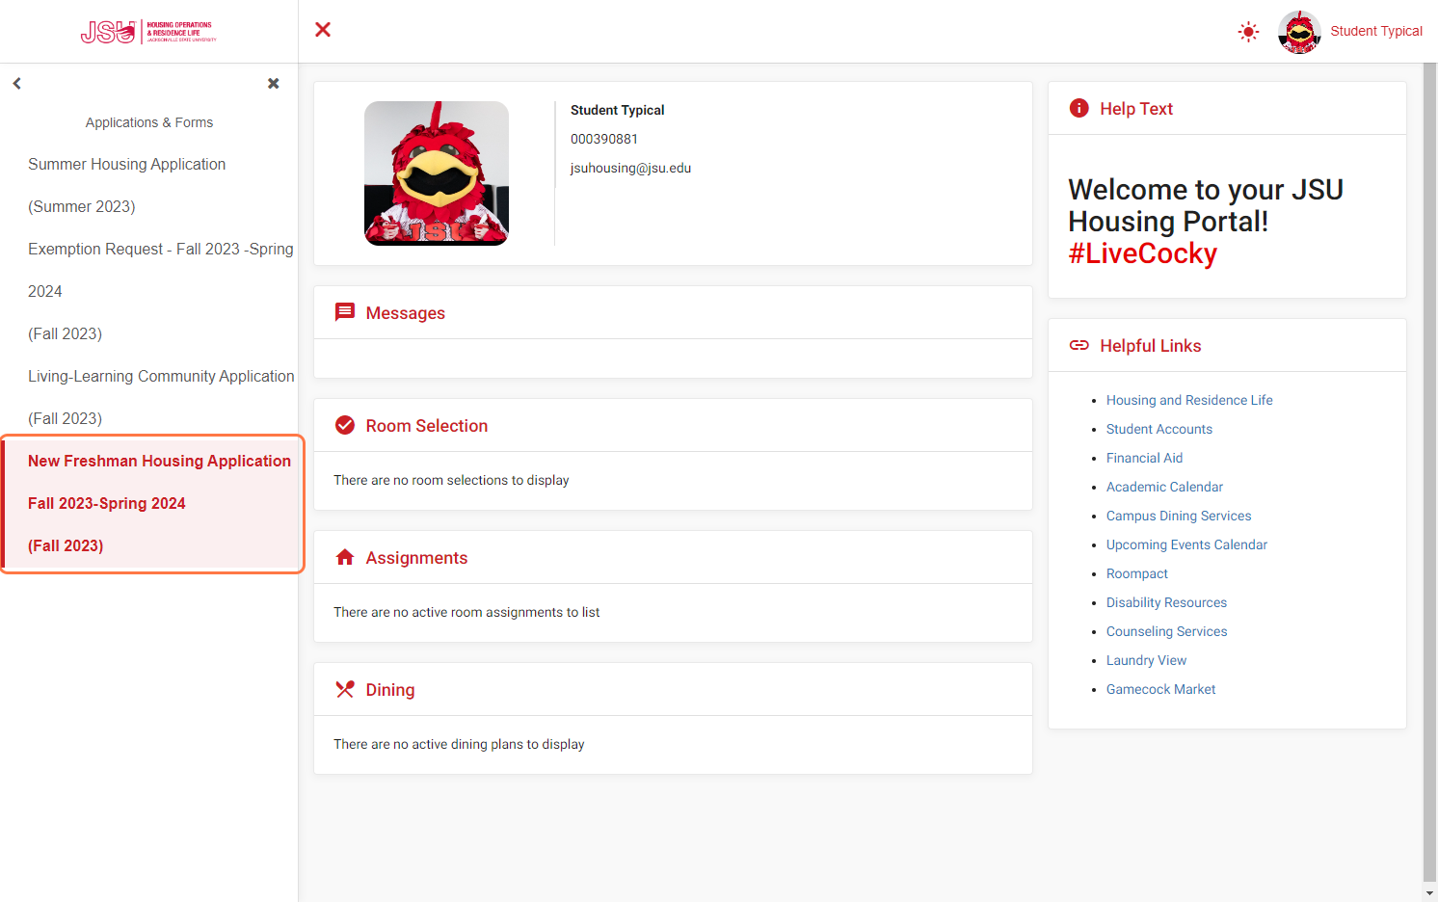Click the page vertical scrollbar
Screen dimensions: 1438x902
1430,470
